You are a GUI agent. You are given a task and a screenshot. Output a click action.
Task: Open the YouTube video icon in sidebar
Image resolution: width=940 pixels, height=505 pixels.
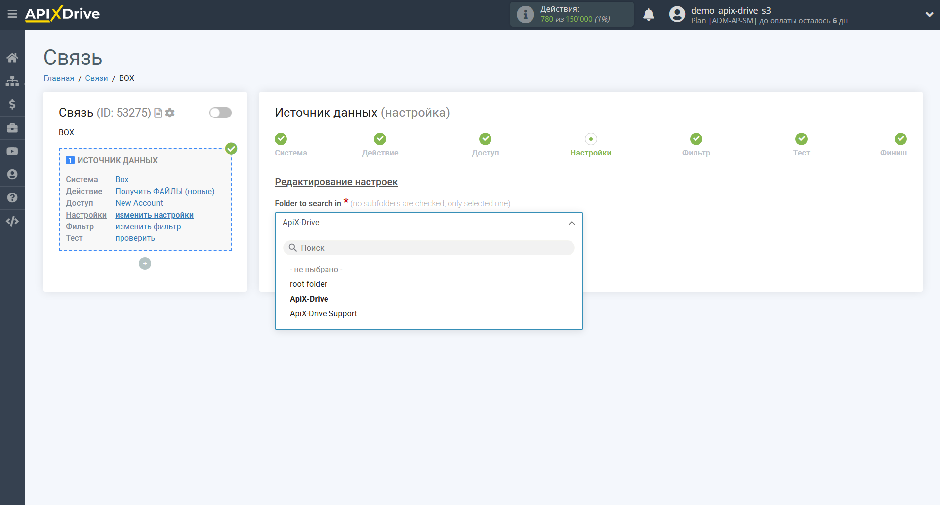pyautogui.click(x=12, y=151)
